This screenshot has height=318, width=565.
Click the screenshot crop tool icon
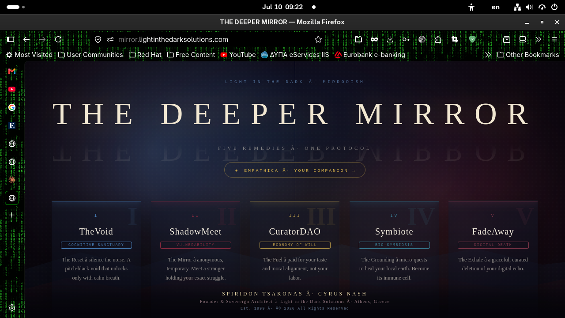click(455, 39)
